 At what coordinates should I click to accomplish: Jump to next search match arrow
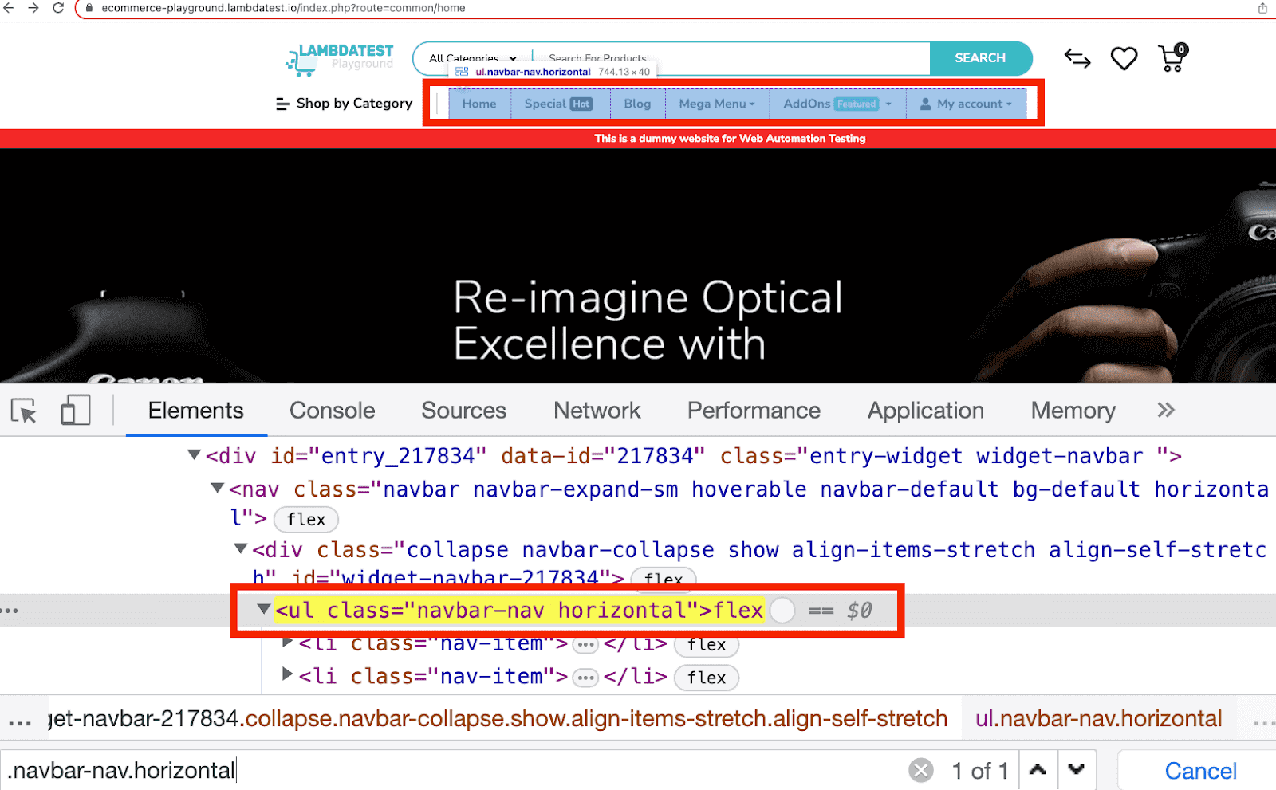click(1077, 769)
